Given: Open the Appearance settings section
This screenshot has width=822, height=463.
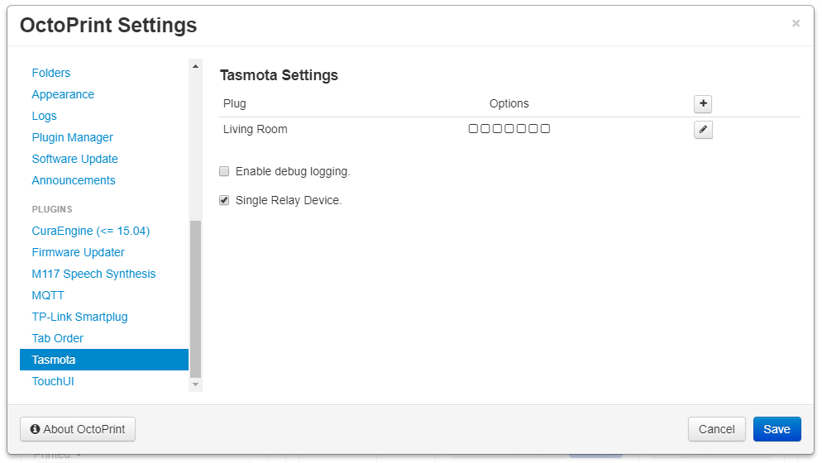Looking at the screenshot, I should (63, 94).
